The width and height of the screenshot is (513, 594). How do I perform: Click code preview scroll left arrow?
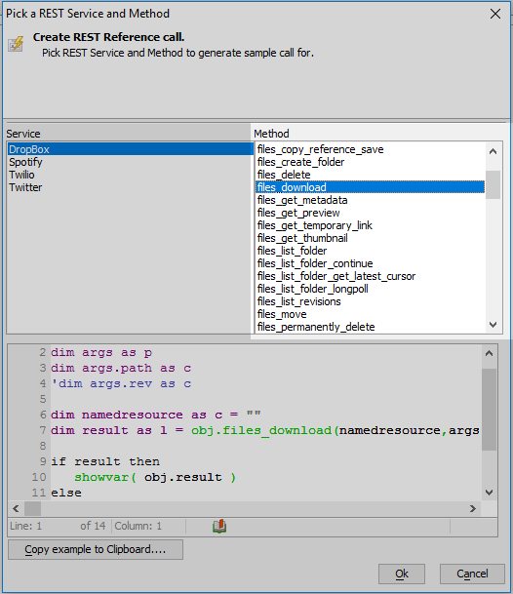(16, 508)
